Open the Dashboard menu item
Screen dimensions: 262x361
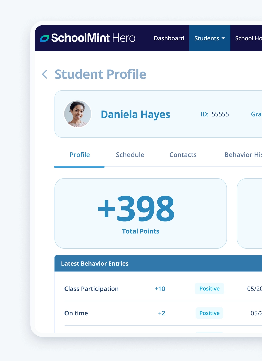point(169,38)
